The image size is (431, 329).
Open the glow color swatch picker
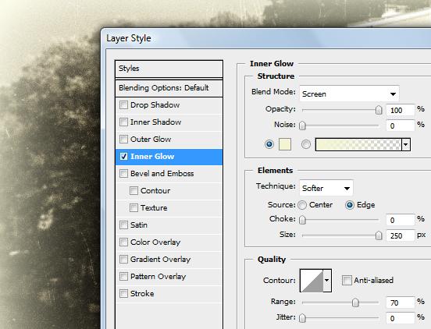(x=285, y=144)
